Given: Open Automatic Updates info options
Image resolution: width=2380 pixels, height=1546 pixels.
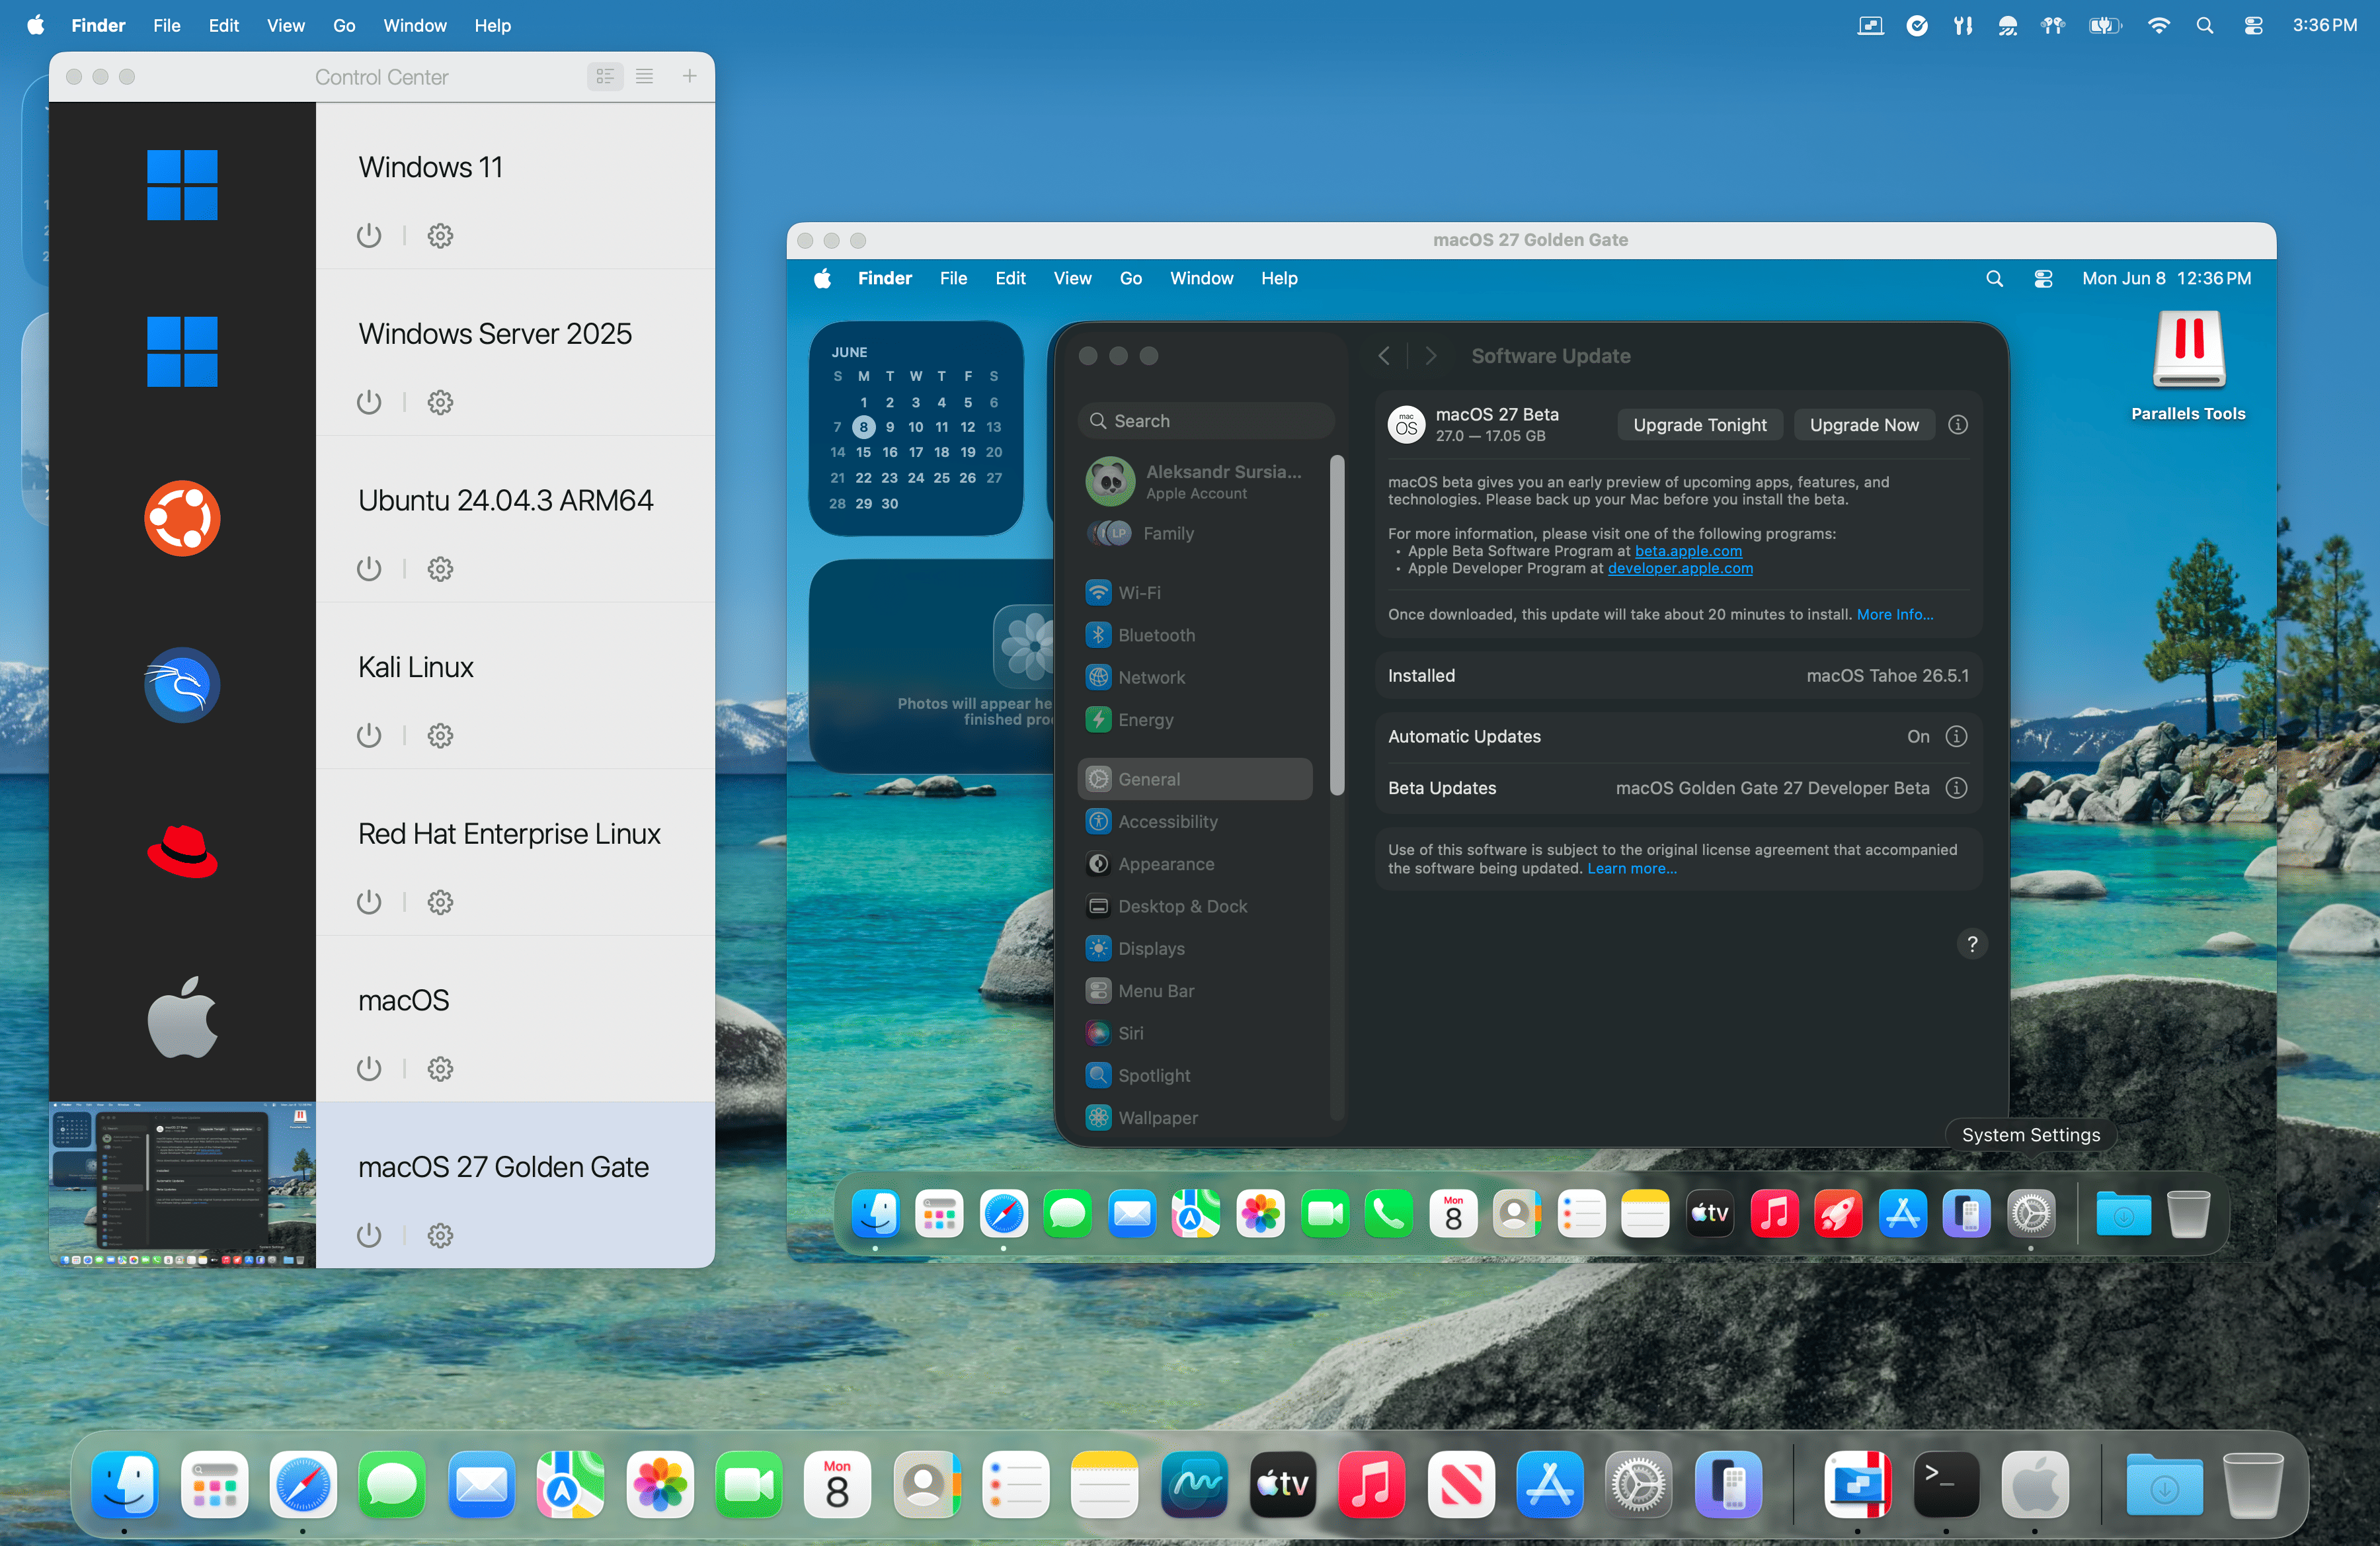Looking at the screenshot, I should pyautogui.click(x=1956, y=736).
